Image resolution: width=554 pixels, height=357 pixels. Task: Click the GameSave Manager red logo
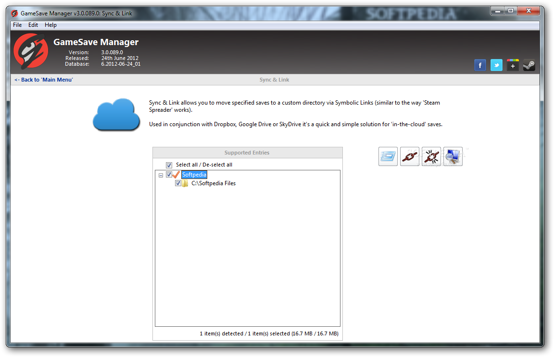pos(31,51)
